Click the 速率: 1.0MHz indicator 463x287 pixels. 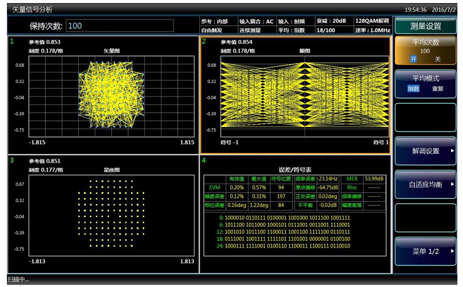(x=372, y=31)
